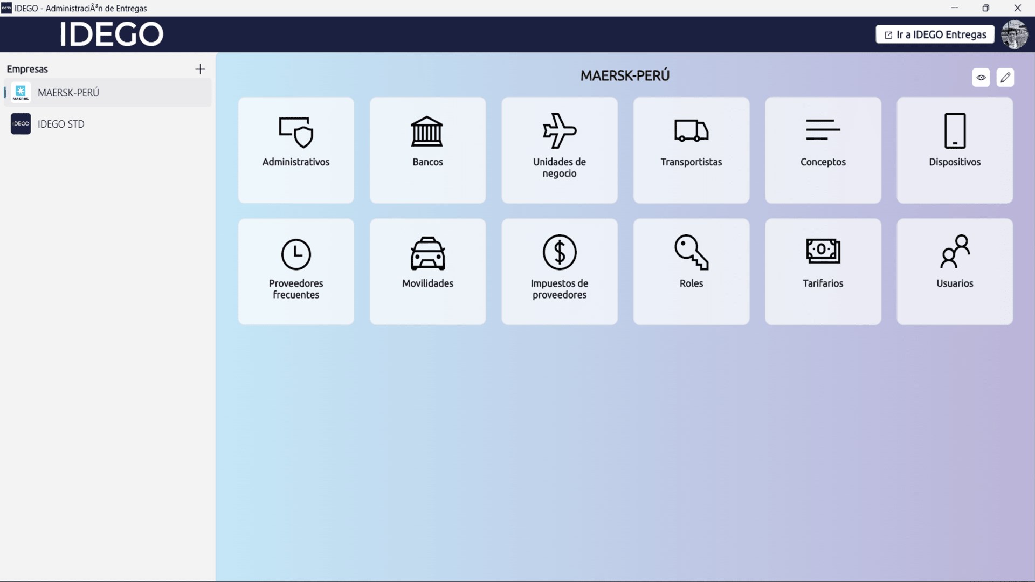Click the eye view icon

(981, 78)
